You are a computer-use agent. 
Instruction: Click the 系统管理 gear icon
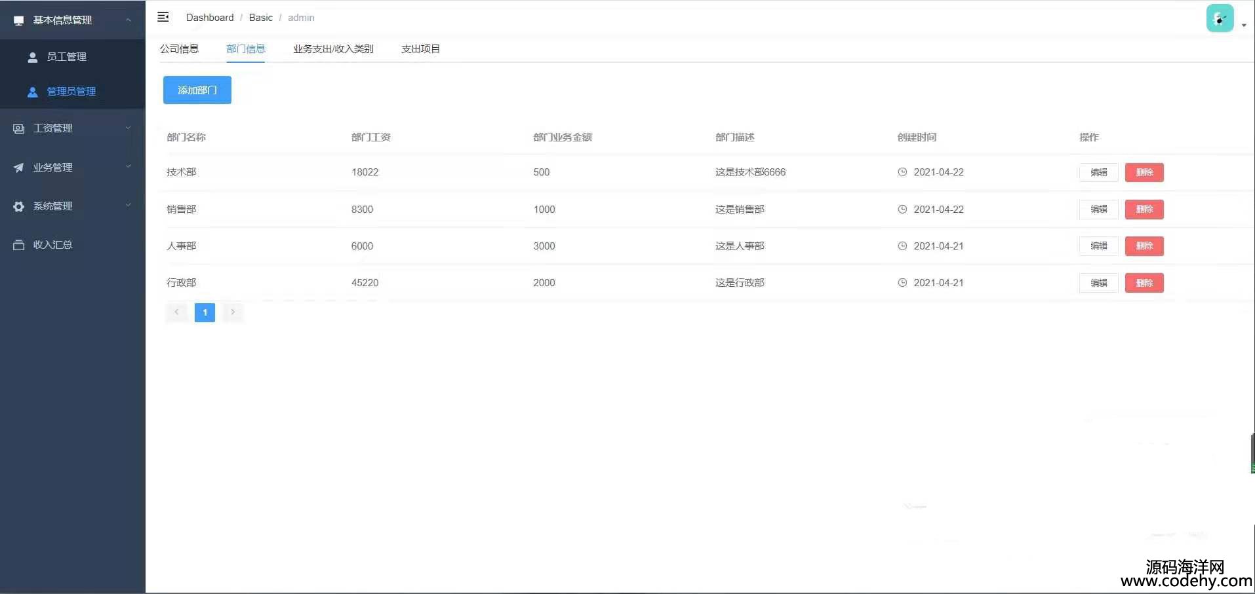pos(19,206)
